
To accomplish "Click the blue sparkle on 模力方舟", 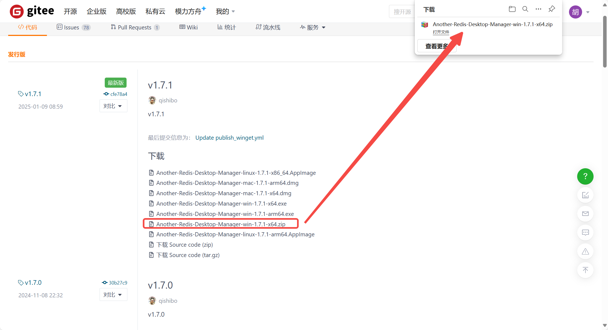I will [204, 8].
